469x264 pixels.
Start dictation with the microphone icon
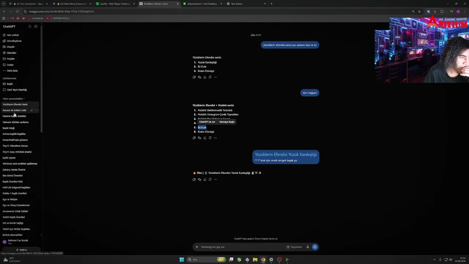pos(308,247)
